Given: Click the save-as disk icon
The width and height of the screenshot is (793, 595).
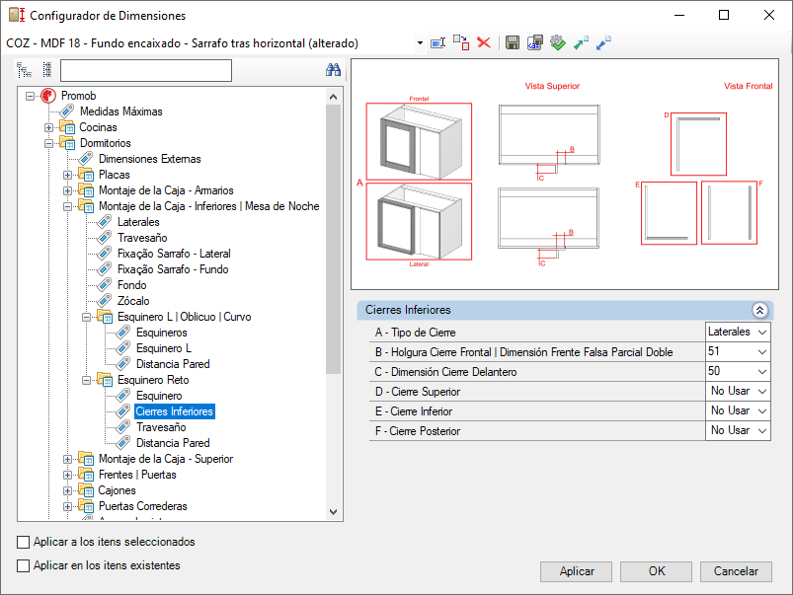Looking at the screenshot, I should pos(535,42).
